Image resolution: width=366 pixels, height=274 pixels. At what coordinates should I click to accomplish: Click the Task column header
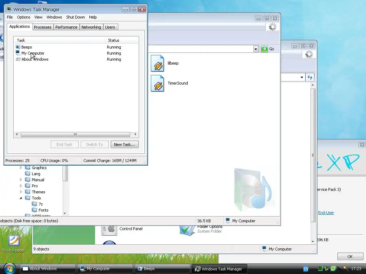coord(59,40)
